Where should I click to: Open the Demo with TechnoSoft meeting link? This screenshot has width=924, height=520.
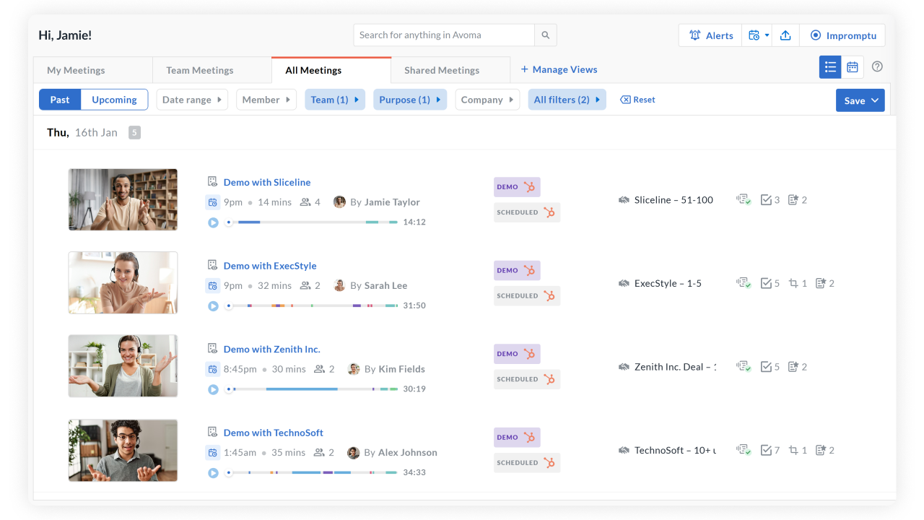[273, 433]
